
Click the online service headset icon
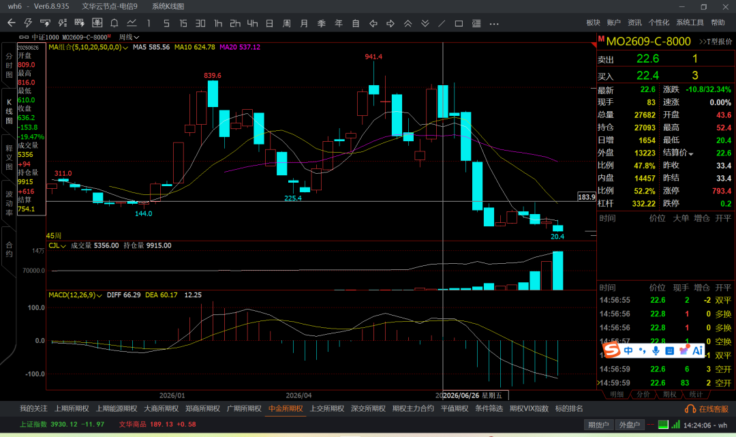click(690, 409)
